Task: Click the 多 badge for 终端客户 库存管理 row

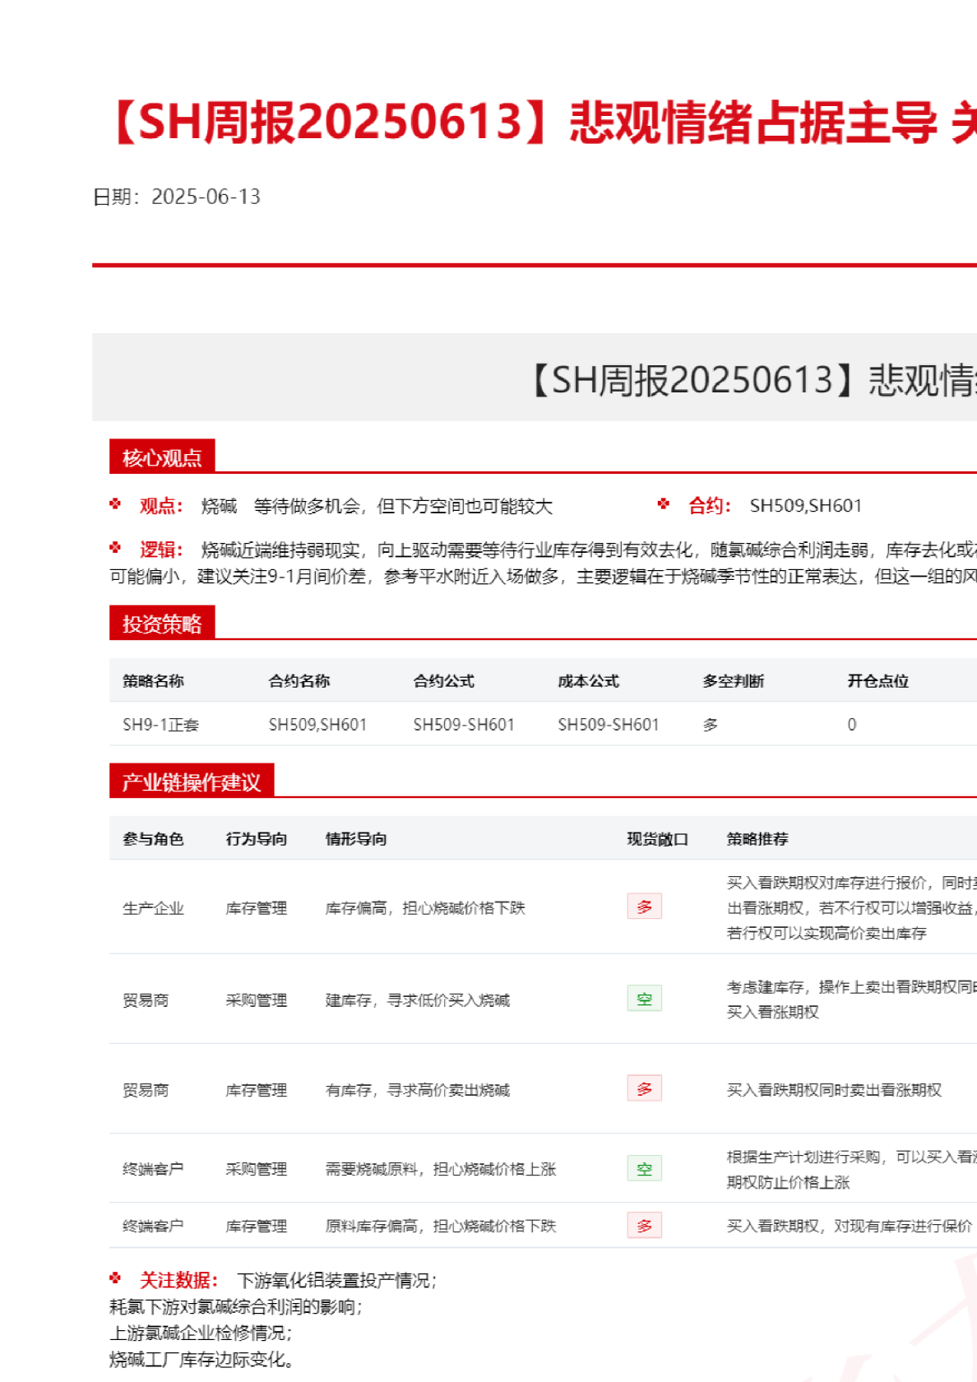Action: [644, 1226]
